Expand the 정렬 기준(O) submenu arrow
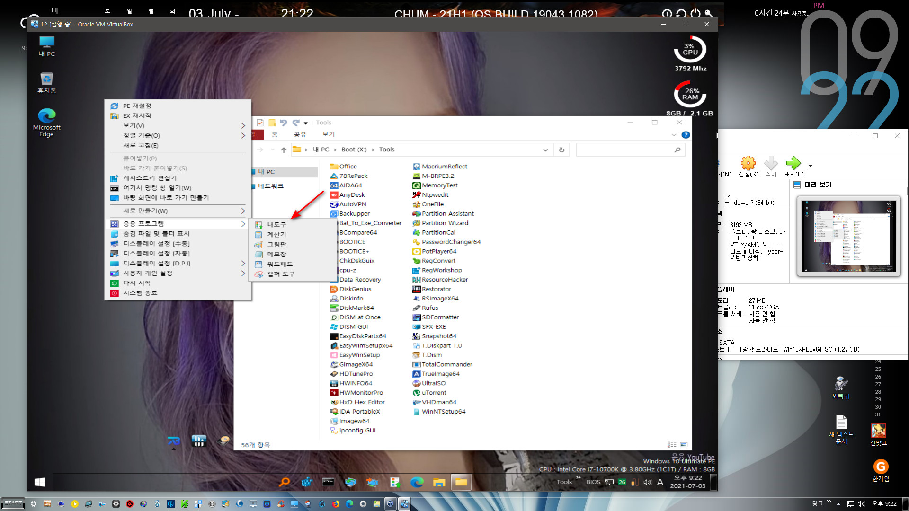 tap(243, 136)
